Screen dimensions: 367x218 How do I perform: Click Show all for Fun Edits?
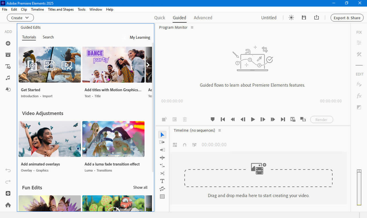(140, 187)
